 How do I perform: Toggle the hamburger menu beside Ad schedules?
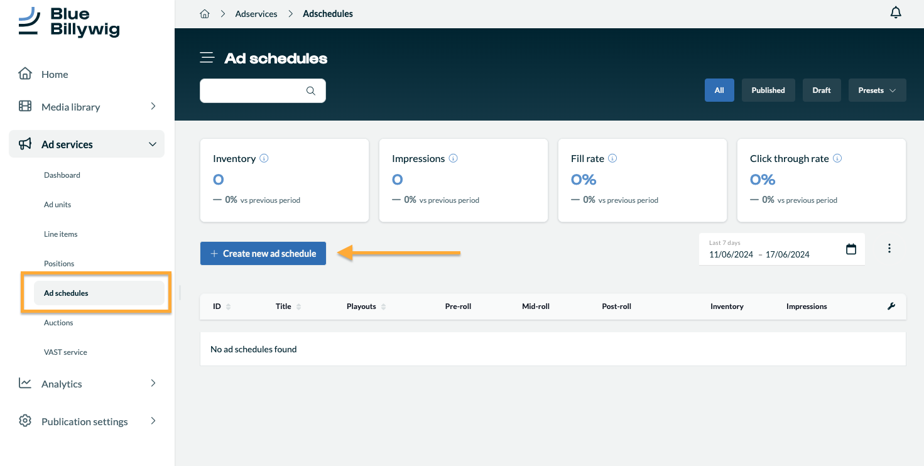pyautogui.click(x=207, y=58)
